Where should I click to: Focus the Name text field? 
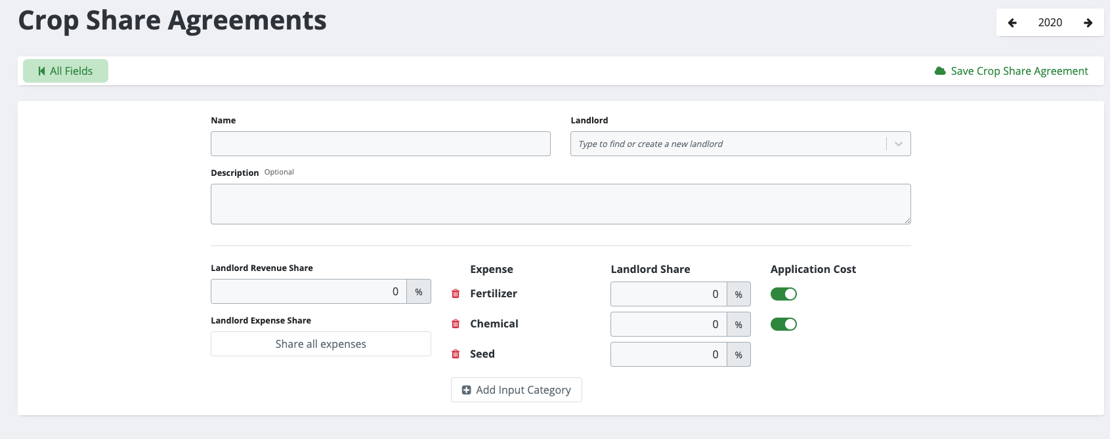tap(380, 144)
